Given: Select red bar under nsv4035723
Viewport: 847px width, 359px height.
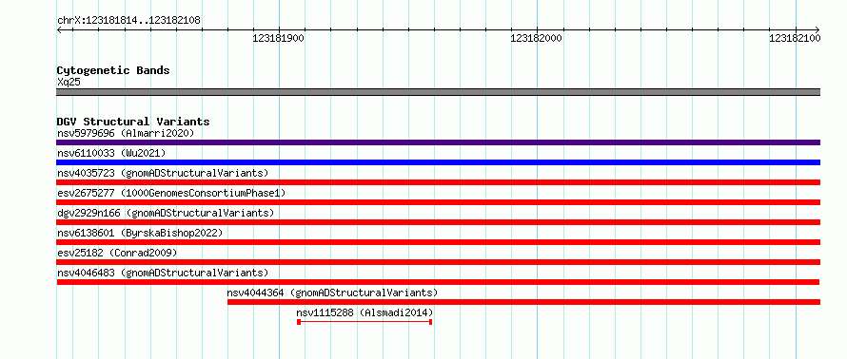Looking at the screenshot, I should tap(438, 182).
